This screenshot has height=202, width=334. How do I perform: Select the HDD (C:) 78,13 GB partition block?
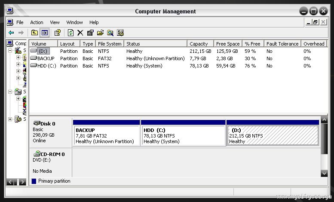pos(183,135)
